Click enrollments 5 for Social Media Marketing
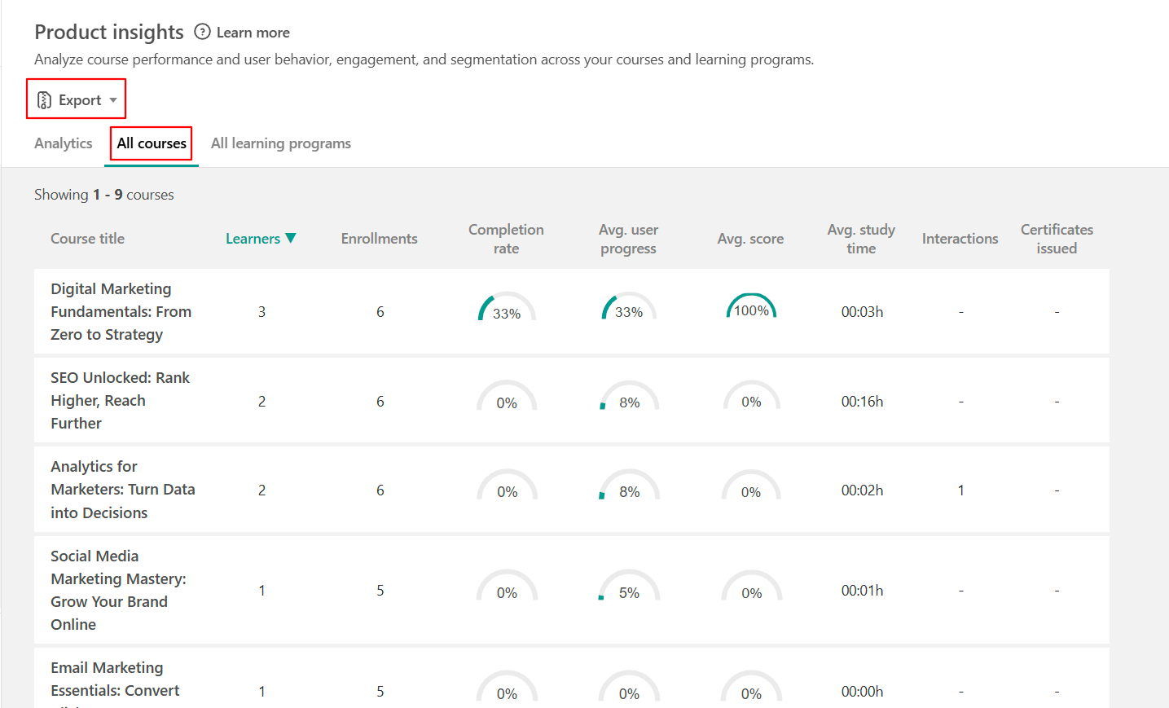 click(x=380, y=590)
